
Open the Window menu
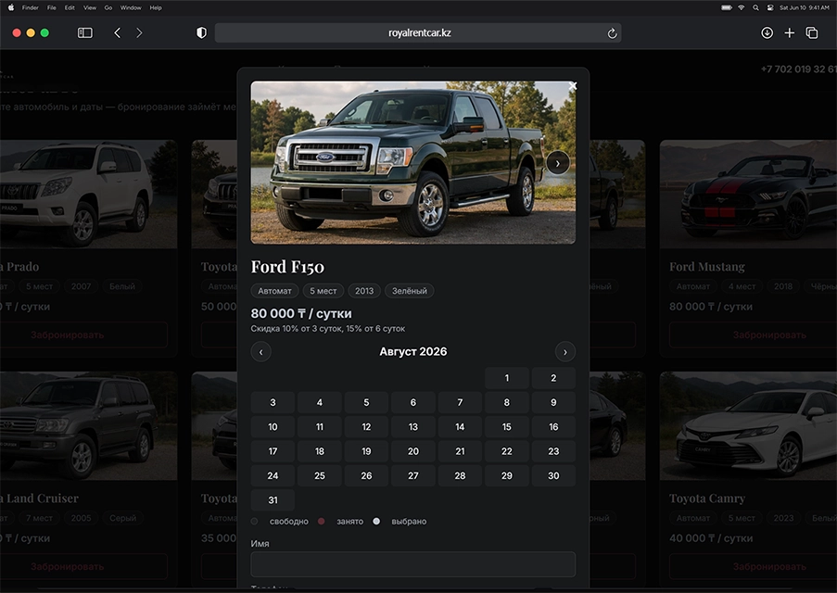pos(131,7)
